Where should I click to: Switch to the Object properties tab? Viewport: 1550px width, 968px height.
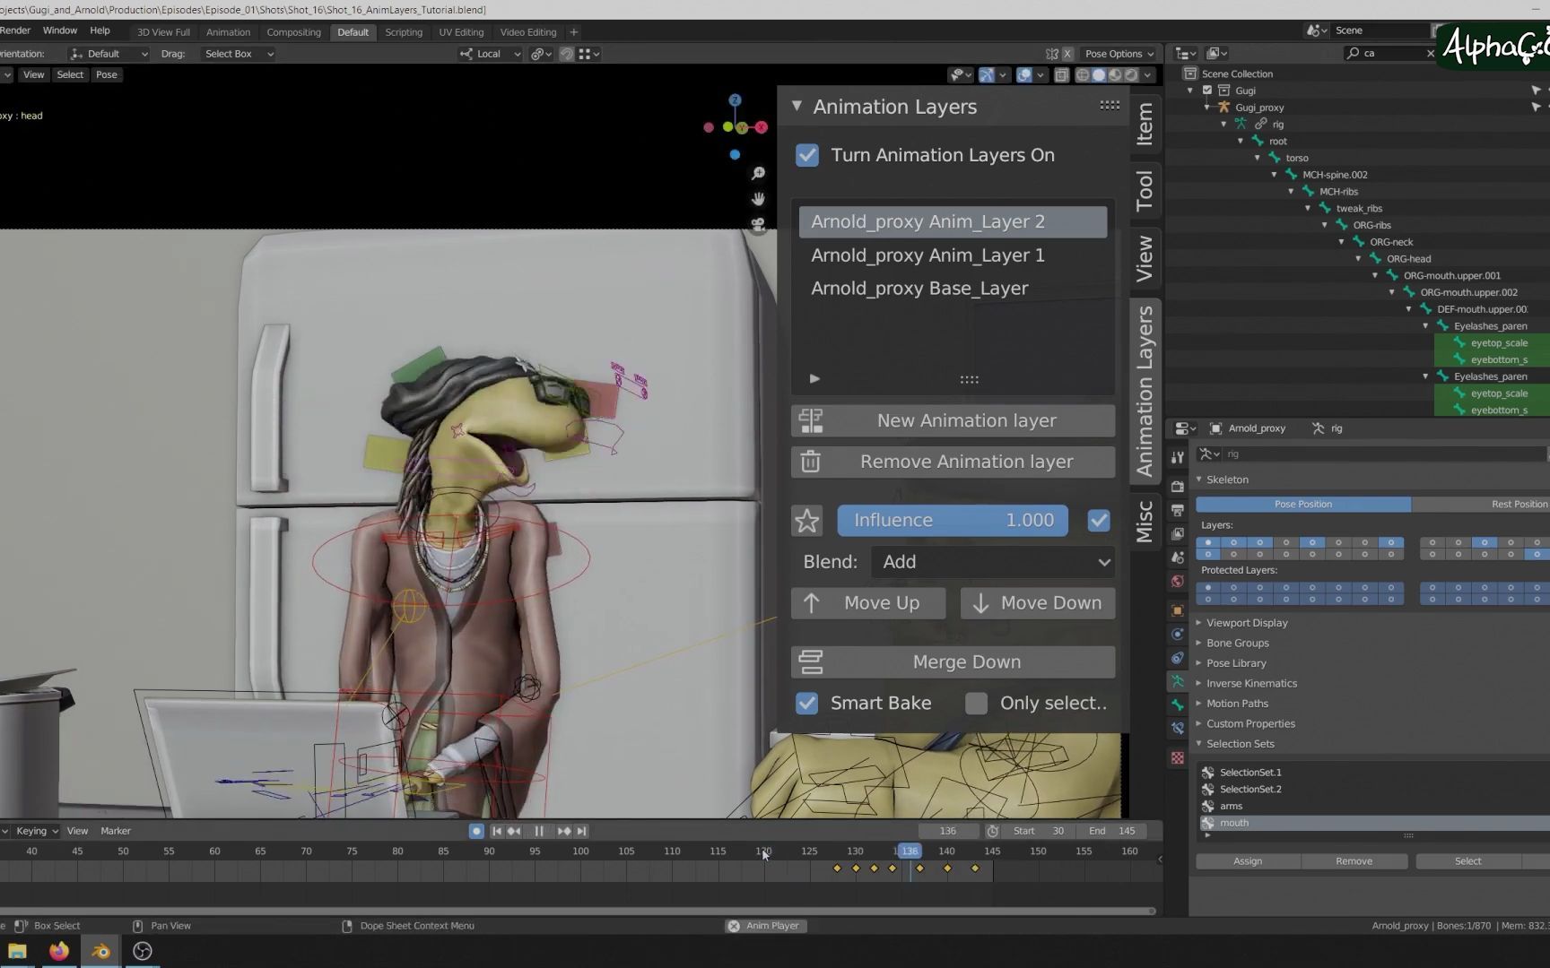point(1177,610)
